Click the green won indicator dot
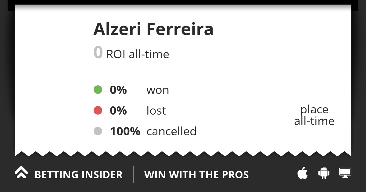Viewport: 366px width, 192px height. click(98, 90)
